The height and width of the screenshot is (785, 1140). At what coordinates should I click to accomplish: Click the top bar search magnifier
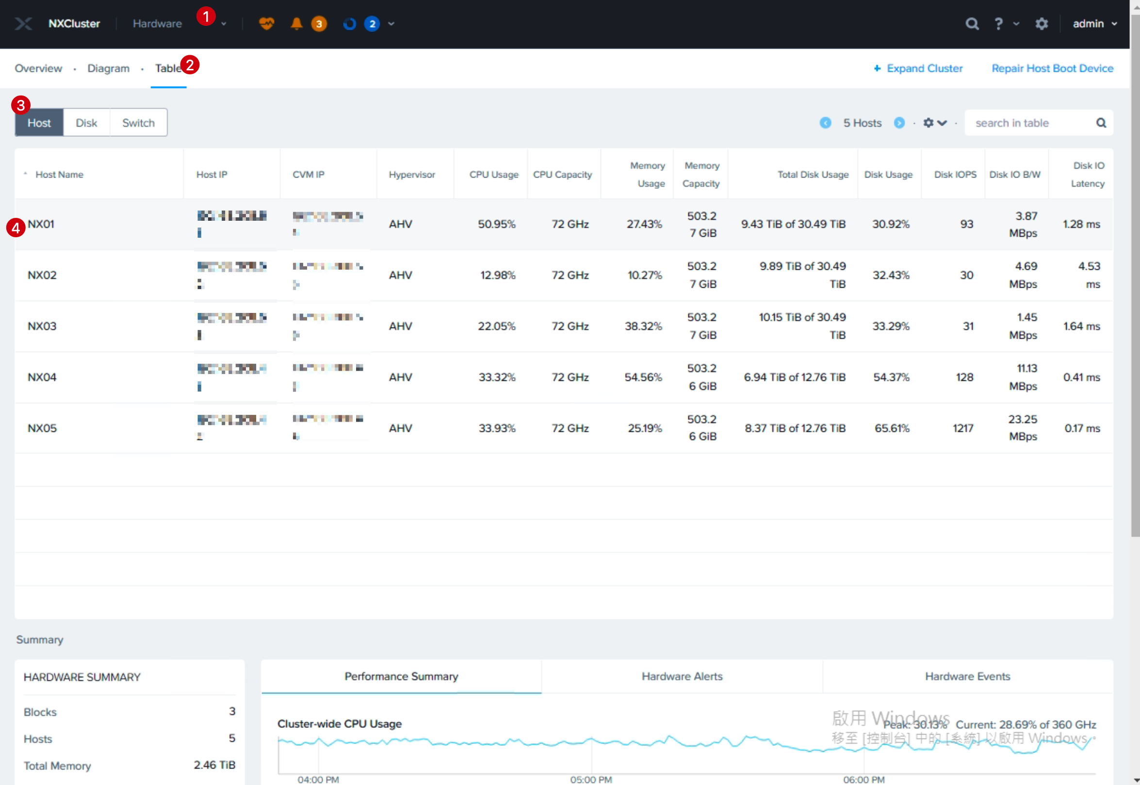972,24
